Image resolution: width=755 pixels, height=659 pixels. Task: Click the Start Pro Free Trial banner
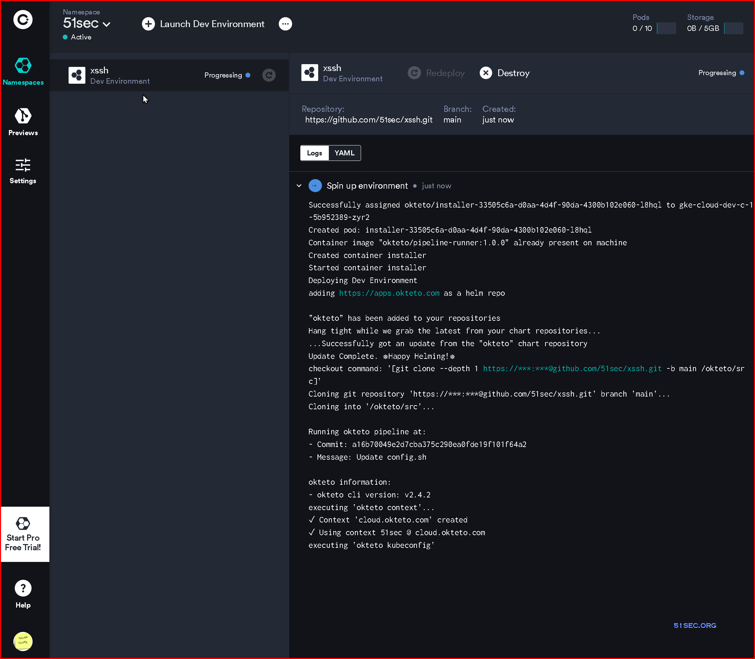click(x=25, y=534)
